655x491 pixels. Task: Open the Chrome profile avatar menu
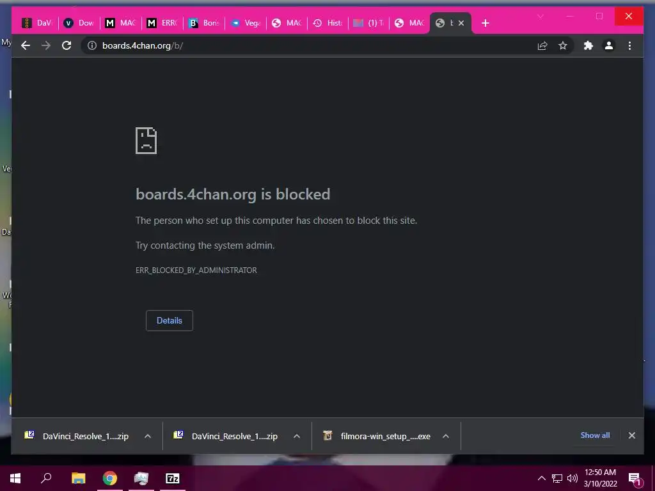pos(609,45)
